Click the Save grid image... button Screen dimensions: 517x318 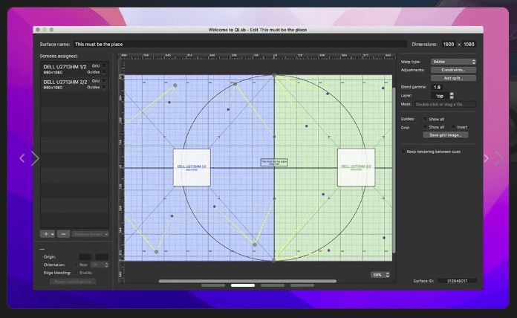click(x=446, y=135)
